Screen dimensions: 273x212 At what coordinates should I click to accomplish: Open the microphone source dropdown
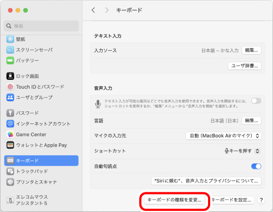tap(223, 136)
